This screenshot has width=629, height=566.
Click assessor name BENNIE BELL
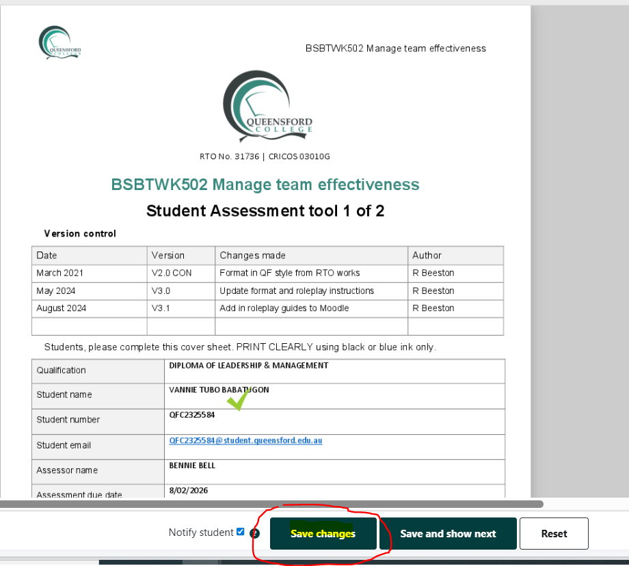coord(192,466)
